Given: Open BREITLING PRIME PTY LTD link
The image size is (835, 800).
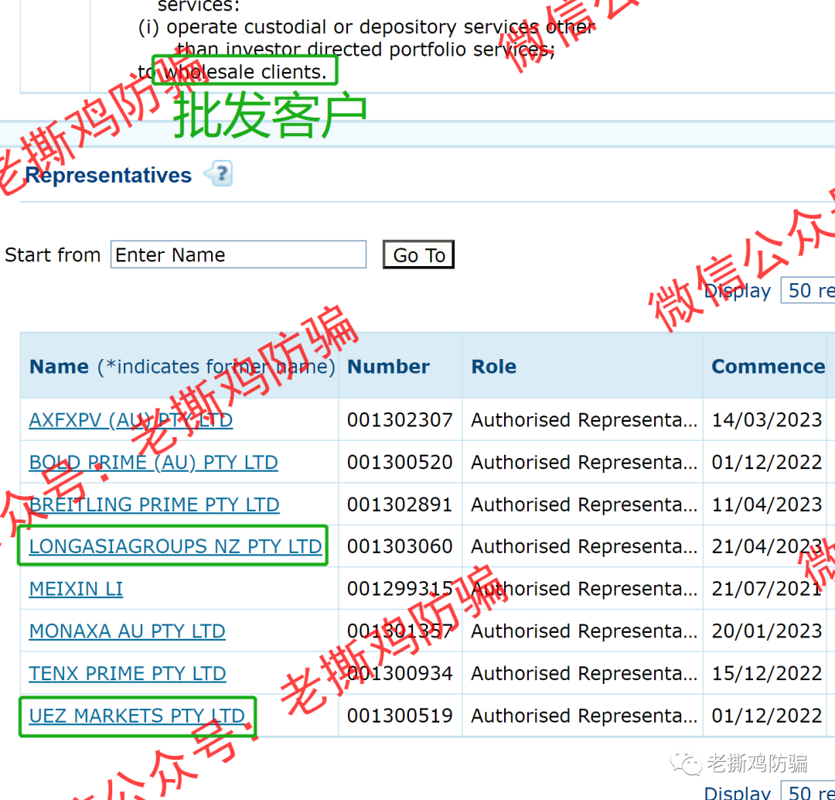Looking at the screenshot, I should 154,504.
